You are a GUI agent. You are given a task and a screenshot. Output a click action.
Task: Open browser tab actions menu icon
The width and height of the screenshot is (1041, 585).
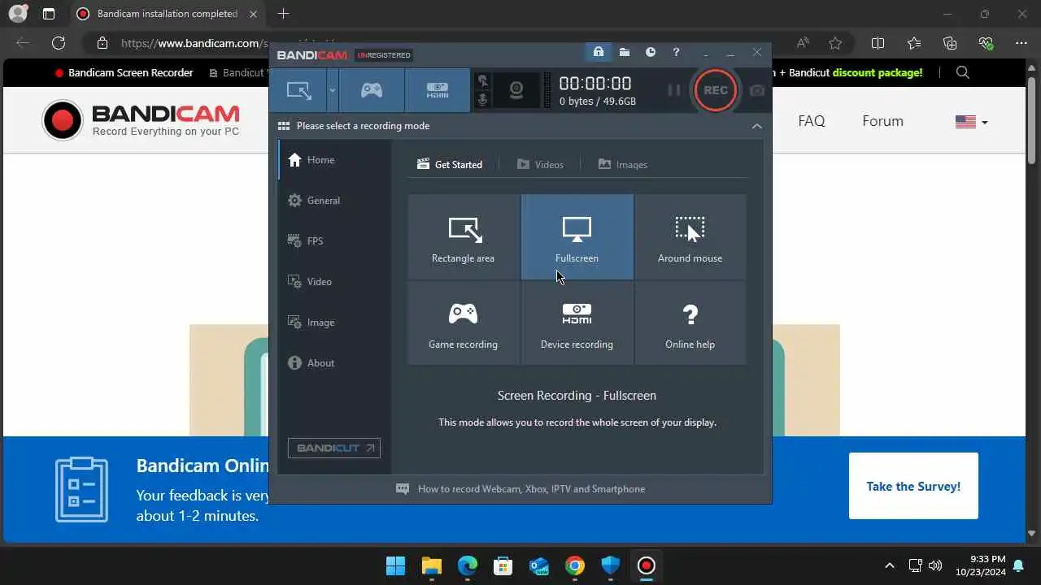[x=48, y=14]
